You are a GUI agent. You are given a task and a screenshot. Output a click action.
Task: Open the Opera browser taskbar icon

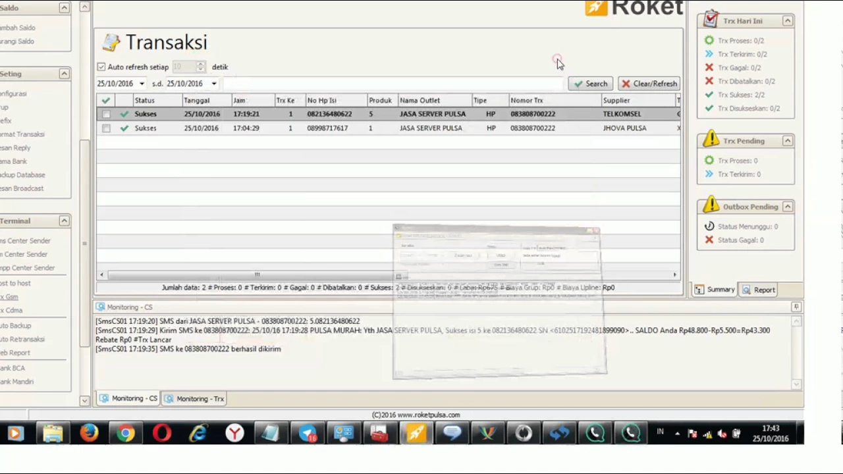click(x=162, y=433)
